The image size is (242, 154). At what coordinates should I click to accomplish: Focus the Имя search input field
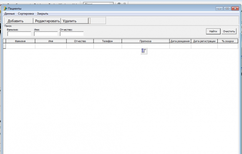pos(46,34)
